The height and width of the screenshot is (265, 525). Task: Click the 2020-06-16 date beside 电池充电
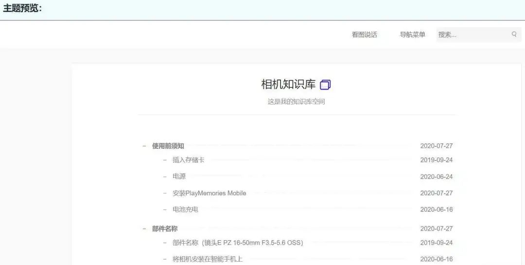click(436, 210)
